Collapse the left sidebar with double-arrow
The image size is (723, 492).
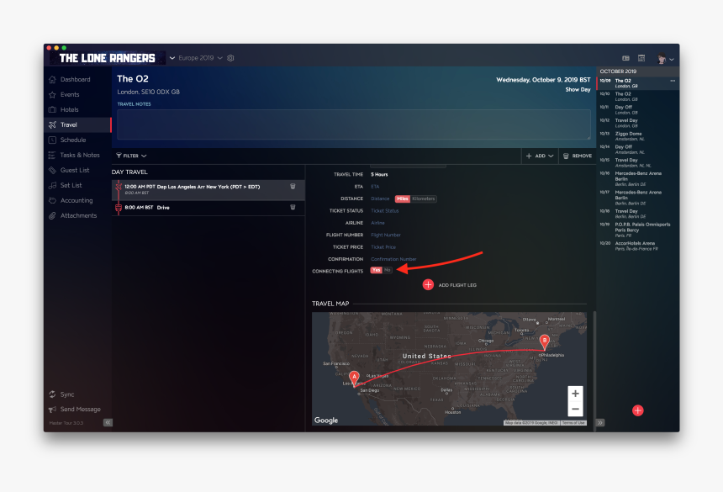tap(108, 422)
